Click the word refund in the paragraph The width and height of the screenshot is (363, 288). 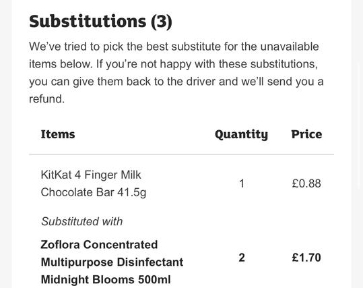[x=46, y=99]
